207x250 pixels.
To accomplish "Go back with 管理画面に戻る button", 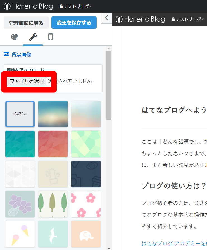I will 26,23.
